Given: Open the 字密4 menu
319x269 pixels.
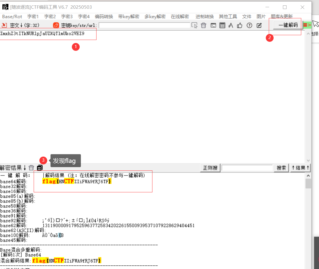Looking at the screenshot, I should (x=84, y=17).
